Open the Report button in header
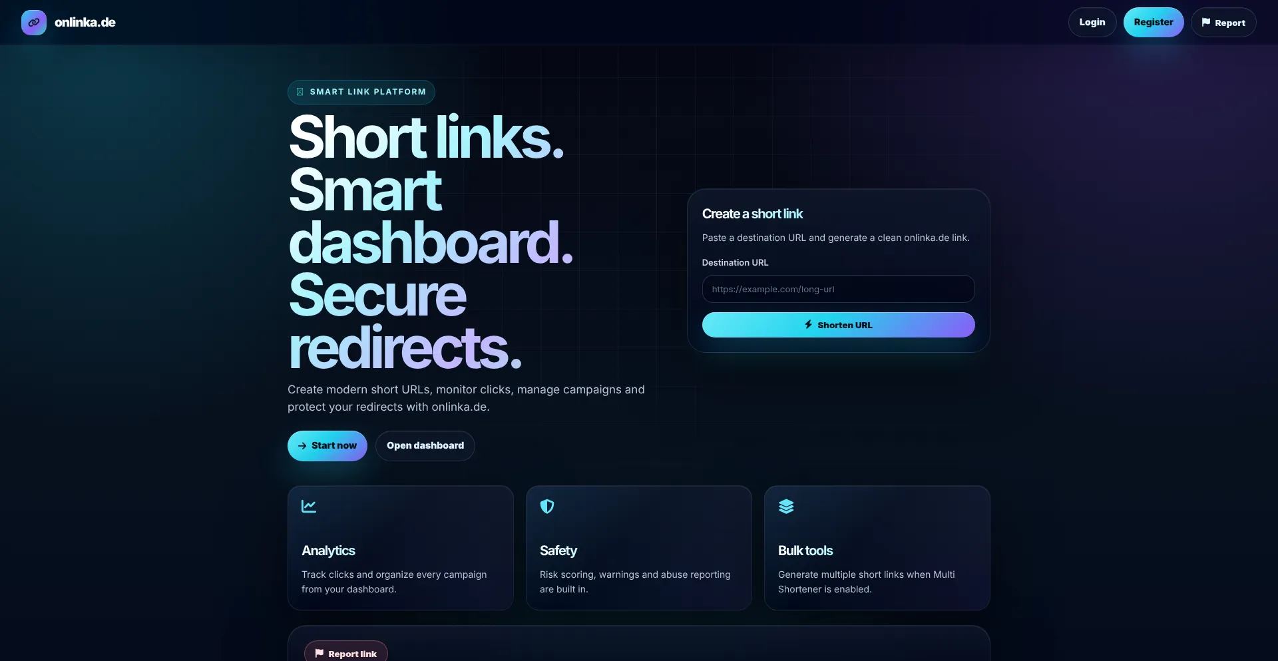The image size is (1278, 661). [1223, 23]
